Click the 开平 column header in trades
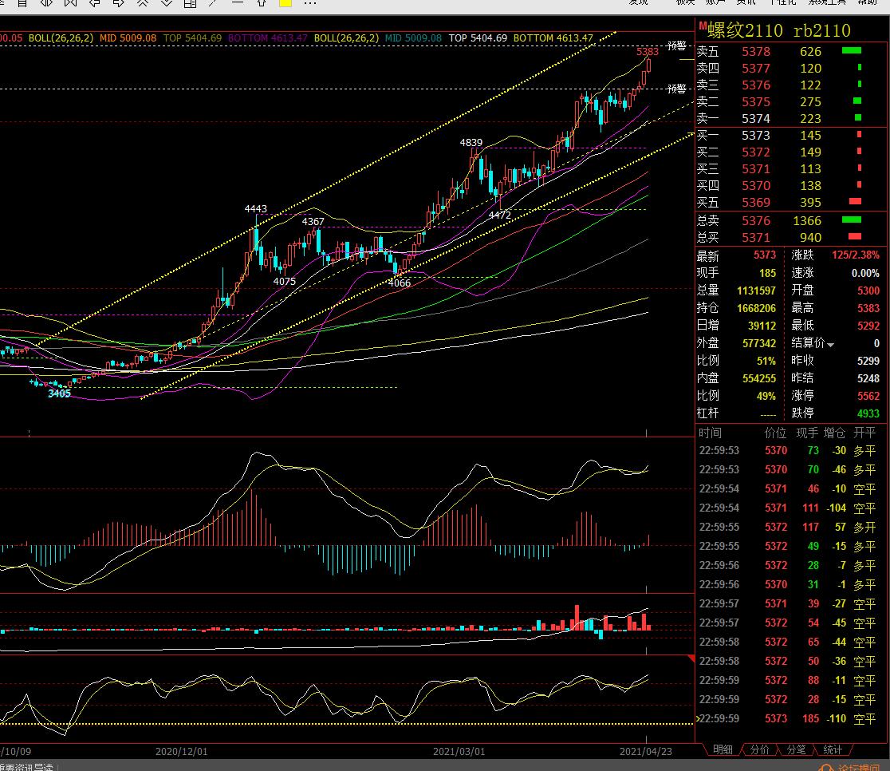The width and height of the screenshot is (890, 771). click(x=864, y=433)
